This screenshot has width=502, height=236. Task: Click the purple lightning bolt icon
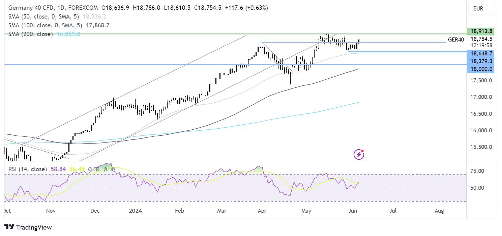359,155
